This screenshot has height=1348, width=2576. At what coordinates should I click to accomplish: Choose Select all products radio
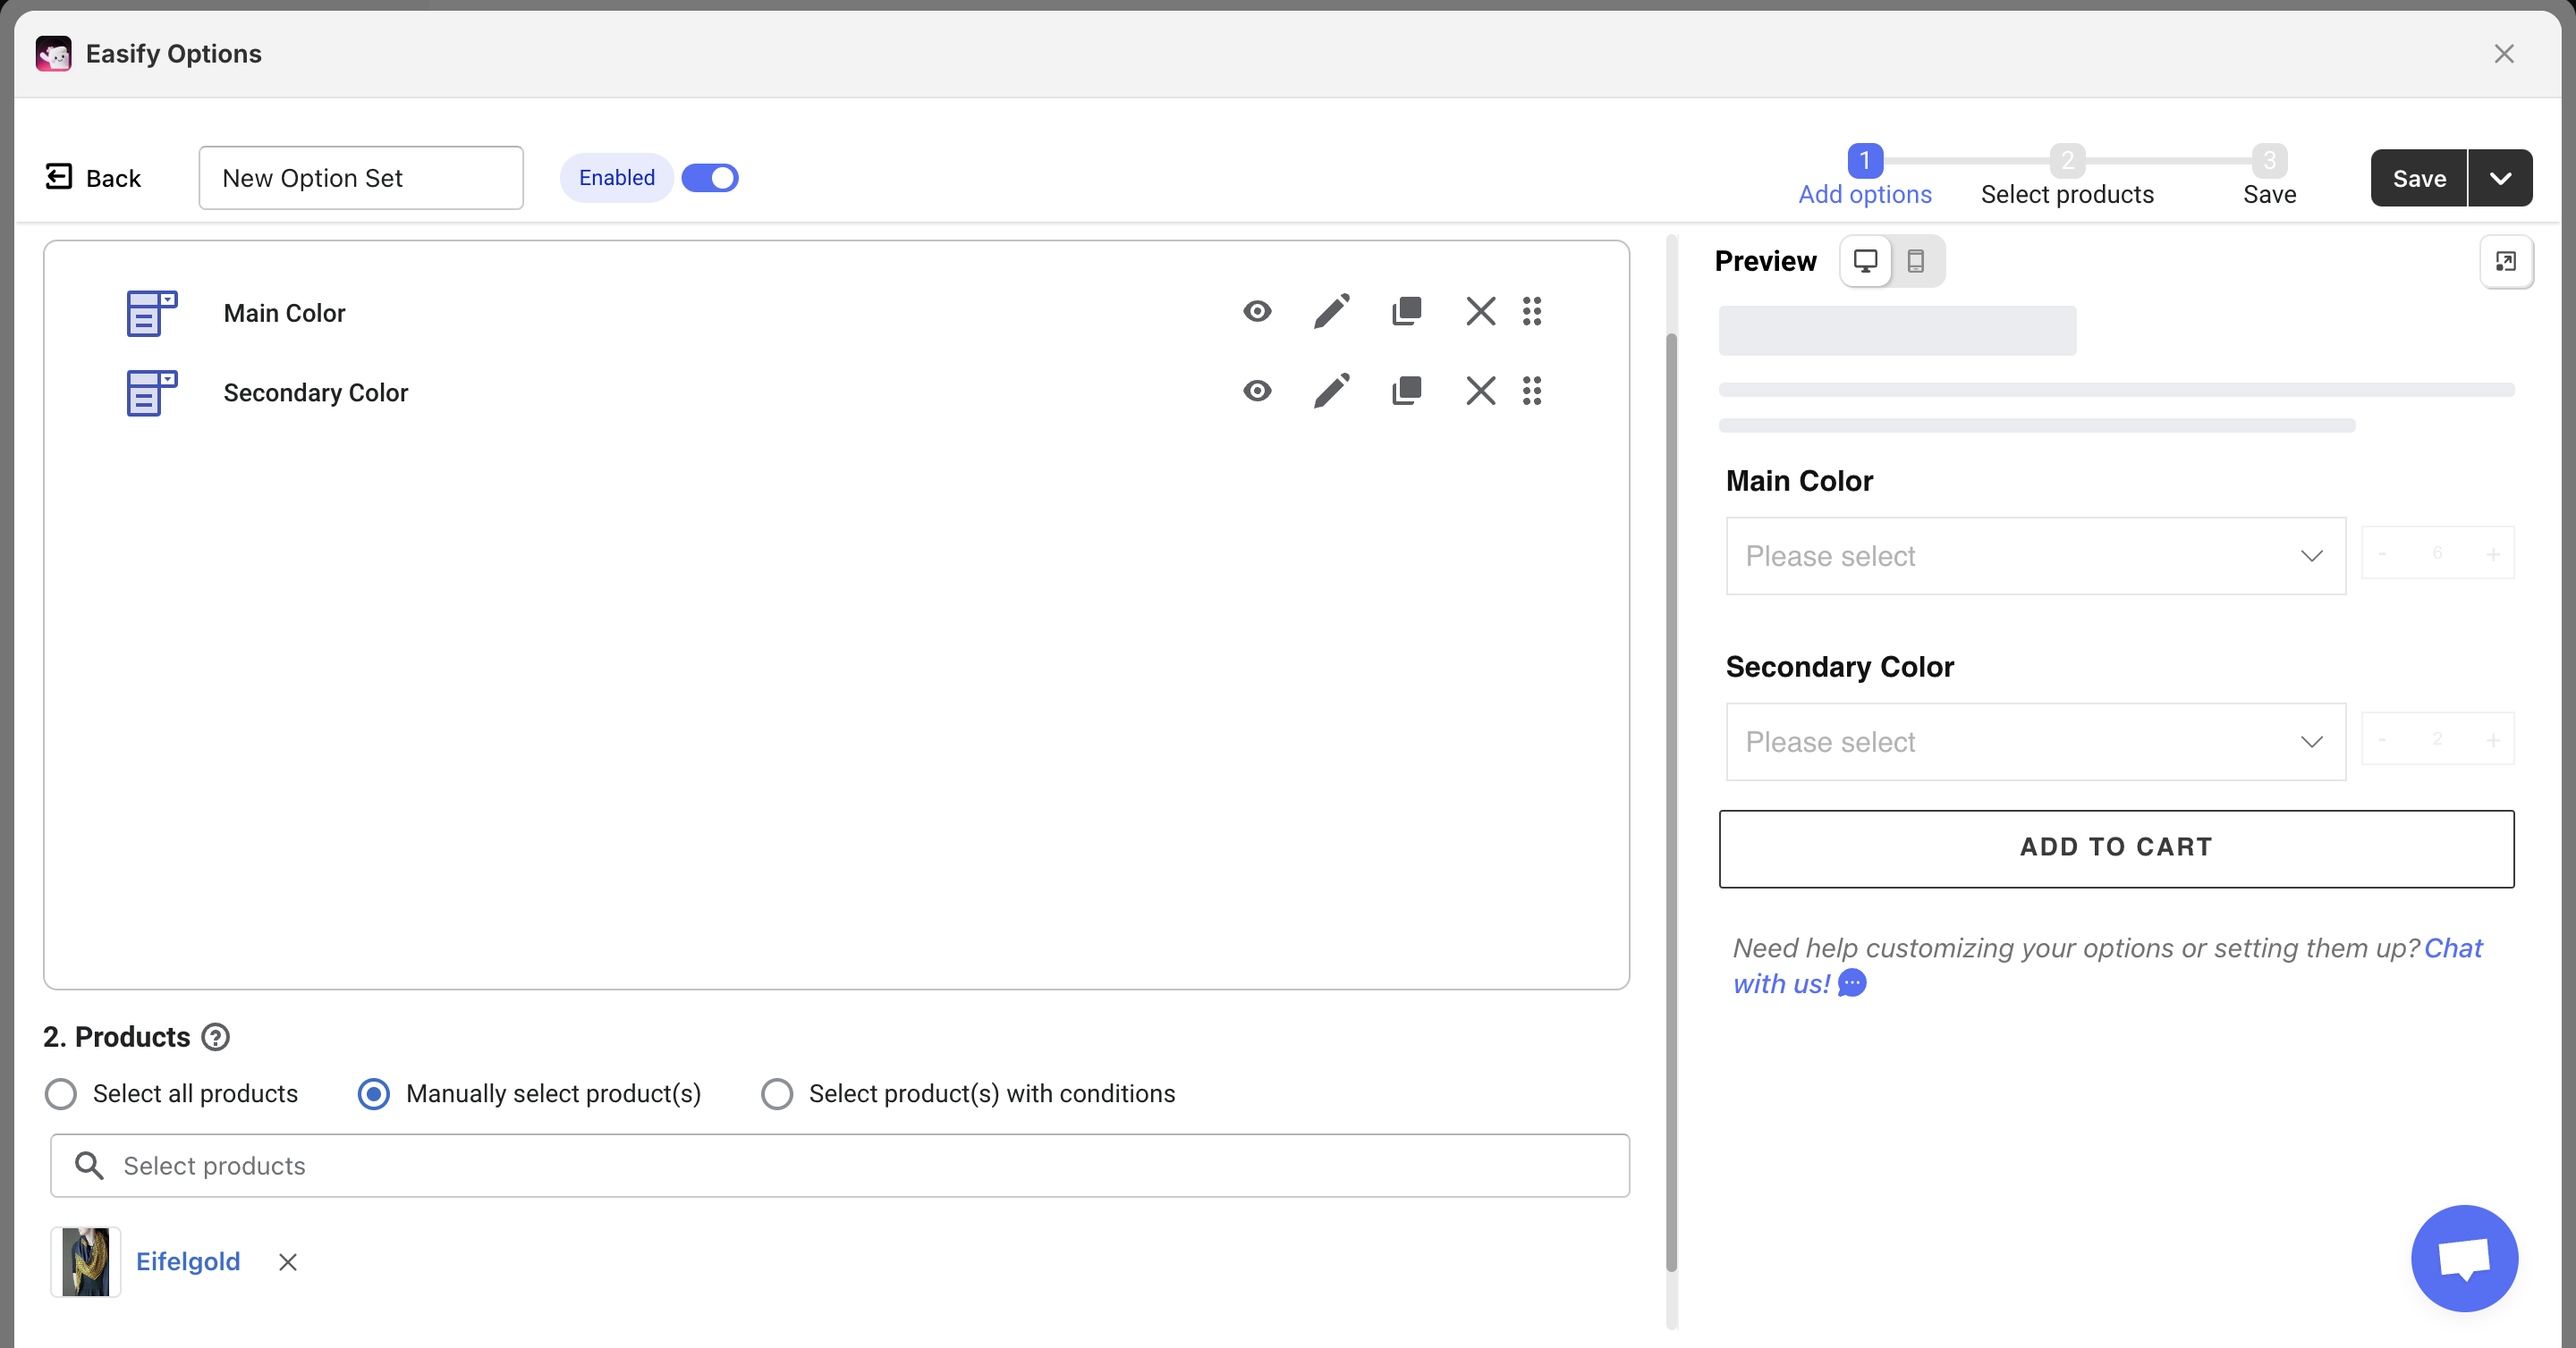coord(61,1093)
